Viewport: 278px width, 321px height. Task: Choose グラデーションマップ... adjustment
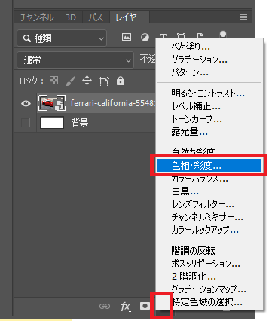209,289
